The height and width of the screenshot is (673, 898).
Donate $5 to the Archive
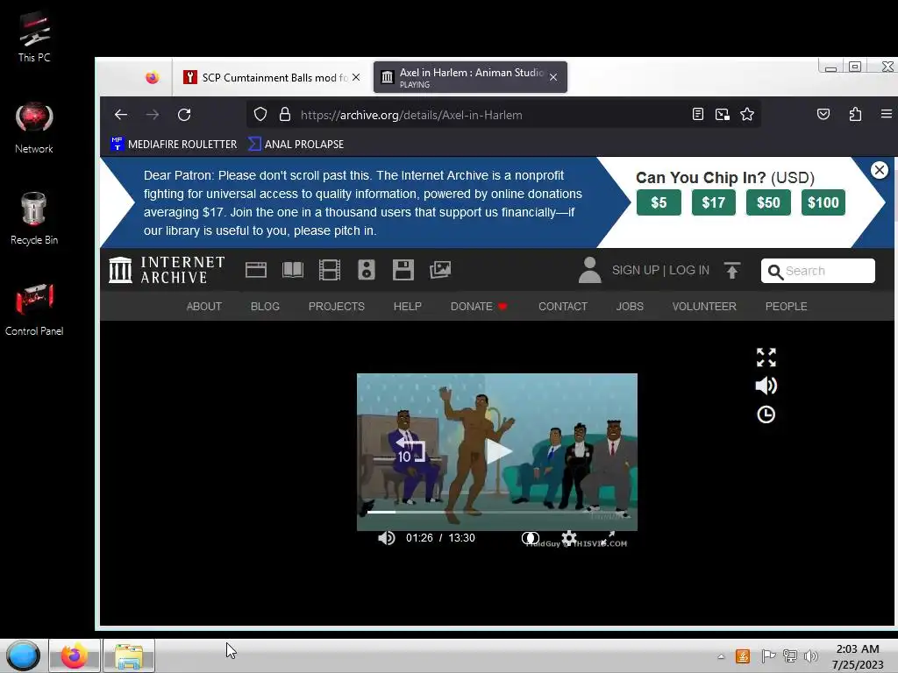[x=659, y=202]
